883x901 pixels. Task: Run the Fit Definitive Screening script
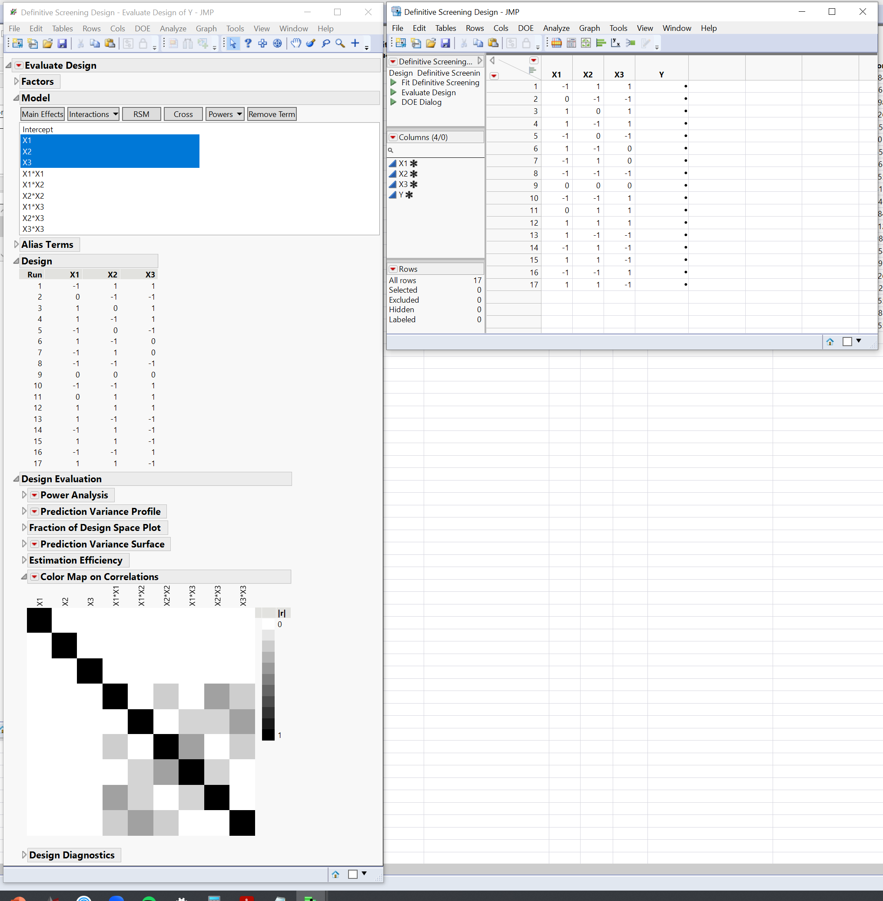pyautogui.click(x=394, y=83)
